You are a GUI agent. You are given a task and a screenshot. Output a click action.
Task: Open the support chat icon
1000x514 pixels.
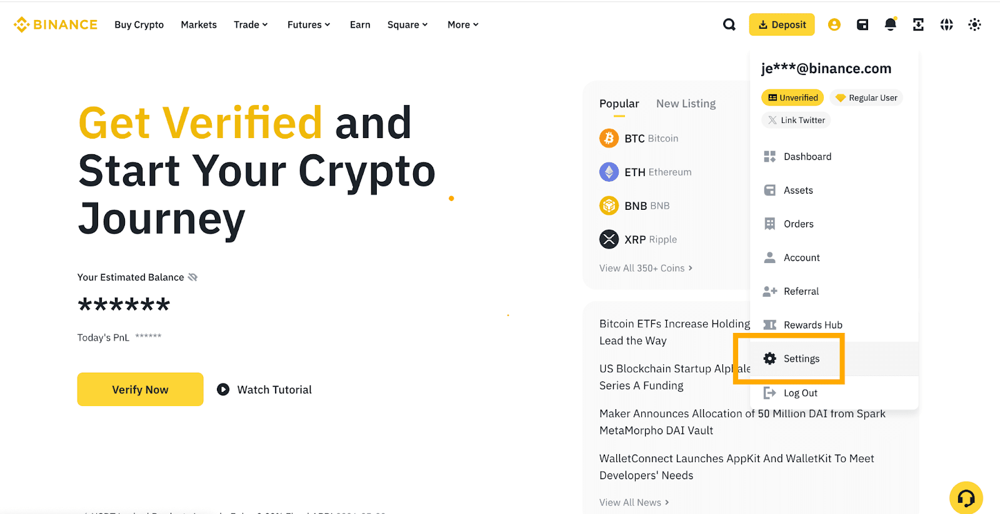(x=966, y=498)
